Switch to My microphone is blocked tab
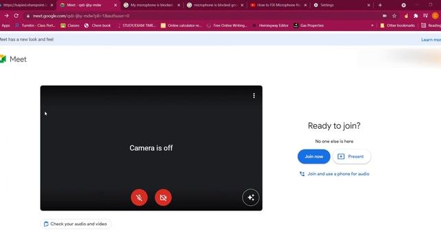The height and width of the screenshot is (248, 441). [152, 5]
